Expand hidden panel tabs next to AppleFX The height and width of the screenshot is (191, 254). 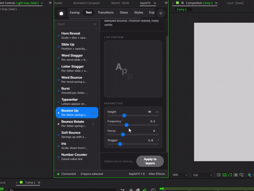click(x=166, y=3)
